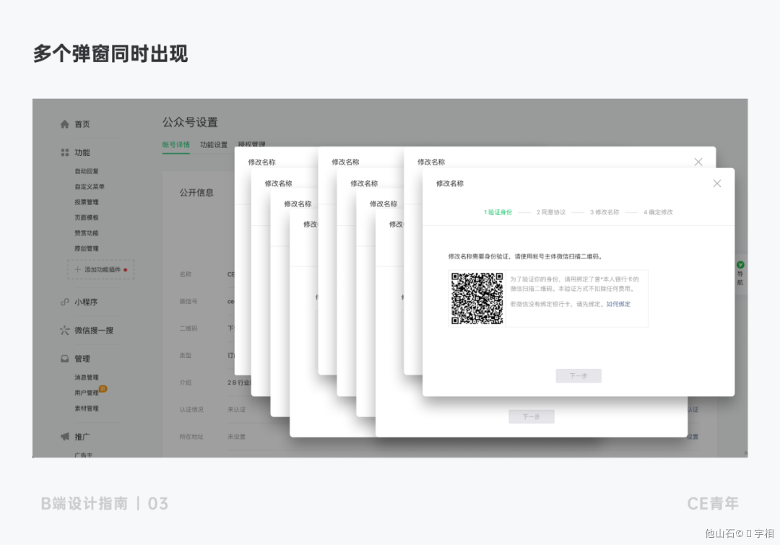Click the 未设置 address value

[x=236, y=437]
